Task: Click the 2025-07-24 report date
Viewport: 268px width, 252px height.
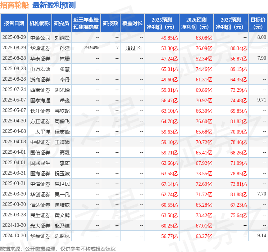Action: [x=14, y=89]
